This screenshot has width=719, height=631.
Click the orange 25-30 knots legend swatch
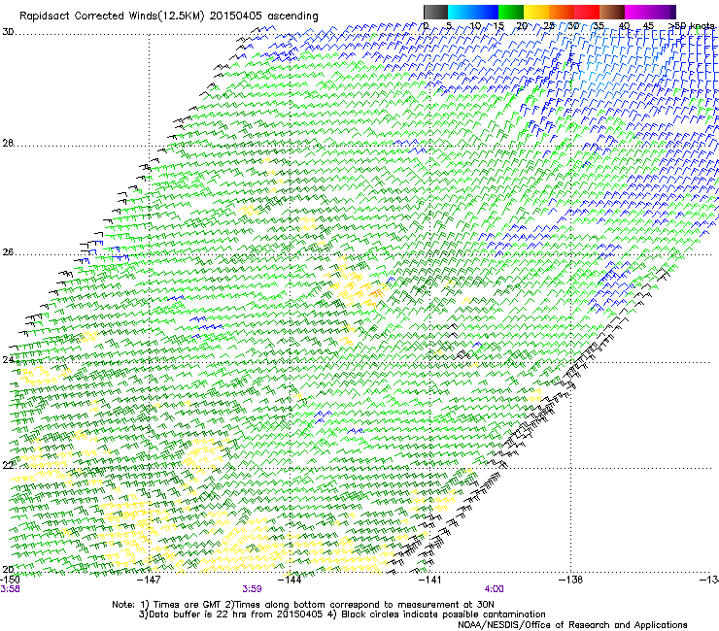562,12
